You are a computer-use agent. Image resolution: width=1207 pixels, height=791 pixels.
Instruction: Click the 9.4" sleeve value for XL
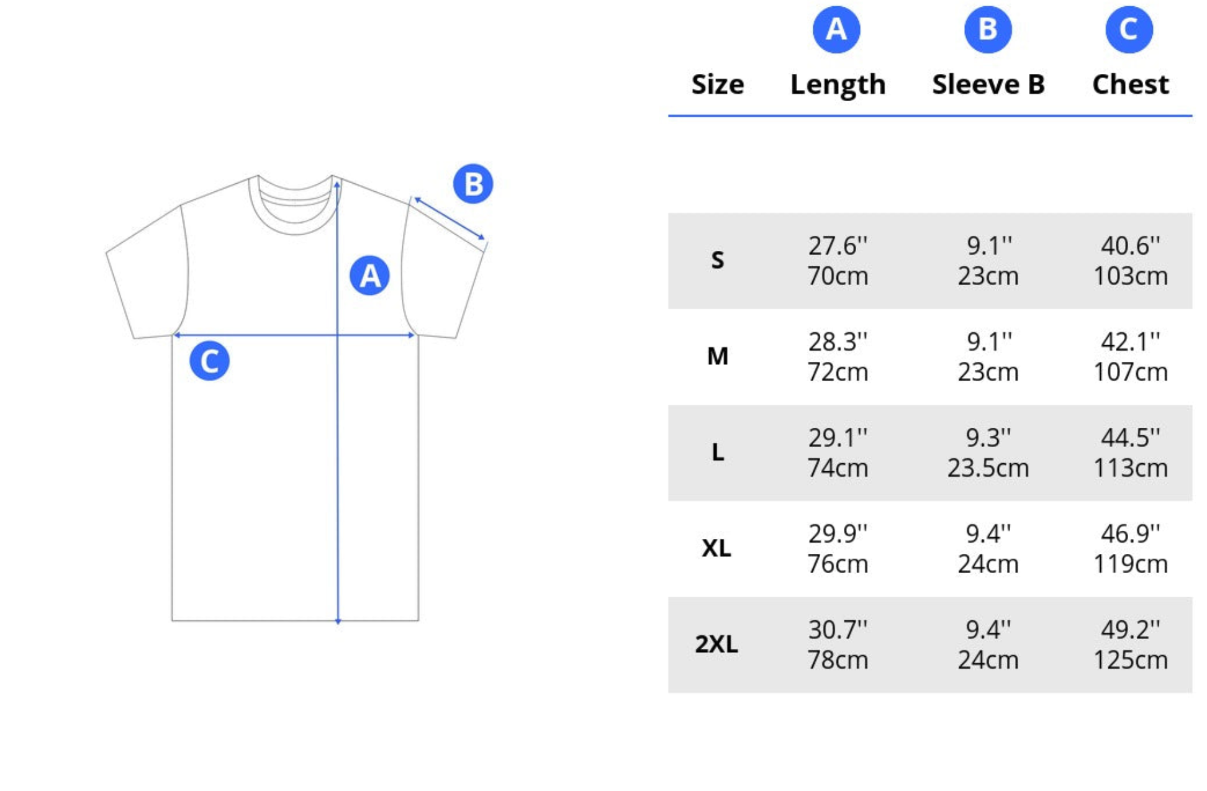[x=988, y=533]
